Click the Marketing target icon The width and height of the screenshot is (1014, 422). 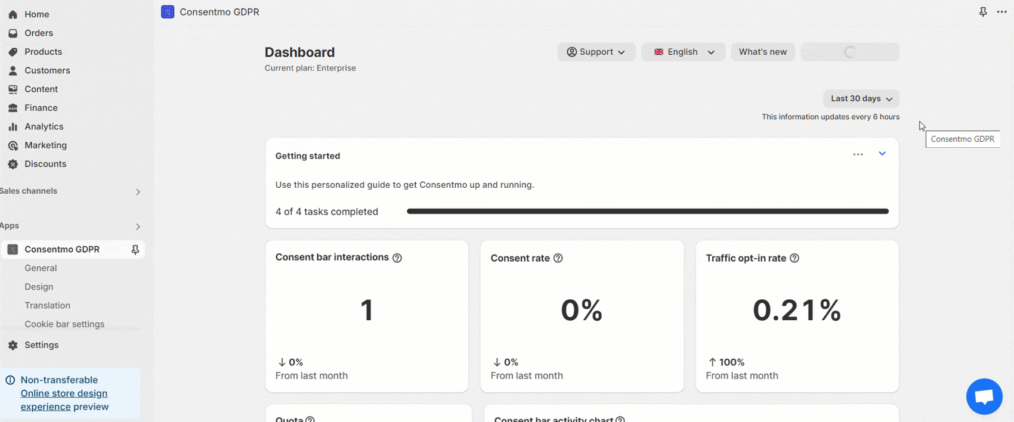13,145
